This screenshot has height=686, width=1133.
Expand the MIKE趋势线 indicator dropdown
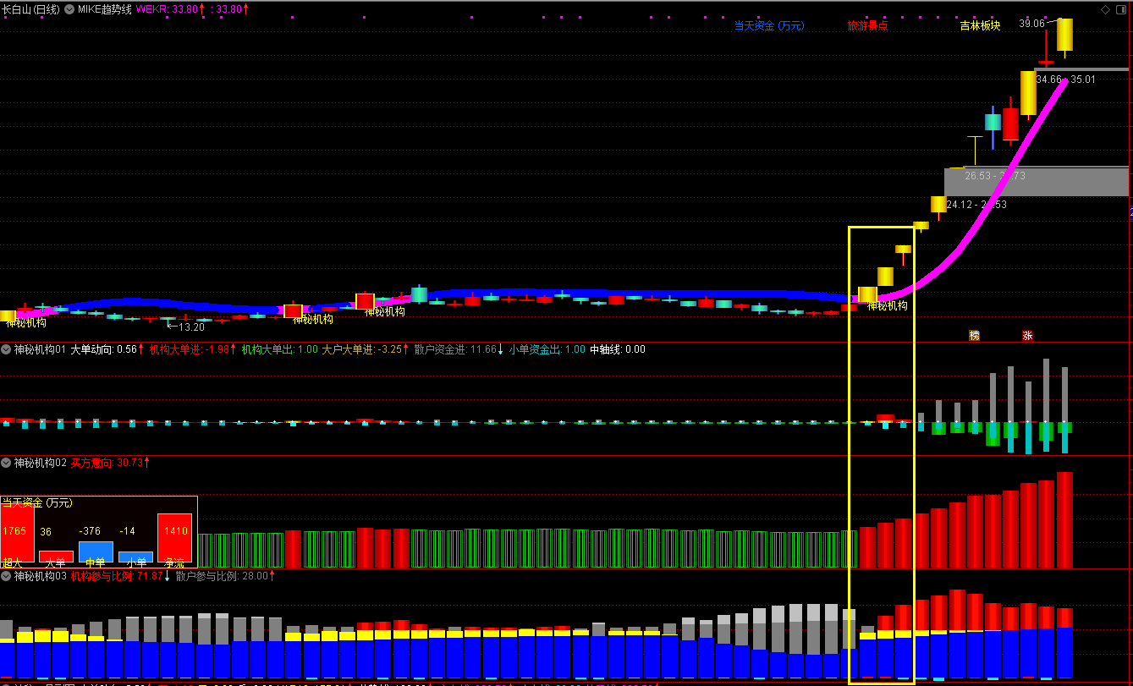point(69,9)
